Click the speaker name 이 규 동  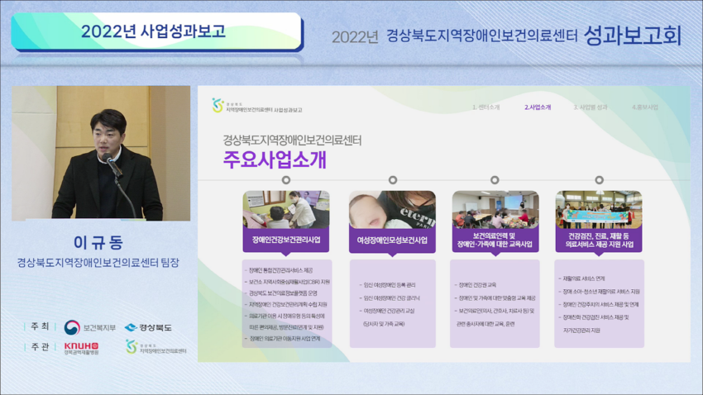pyautogui.click(x=98, y=242)
